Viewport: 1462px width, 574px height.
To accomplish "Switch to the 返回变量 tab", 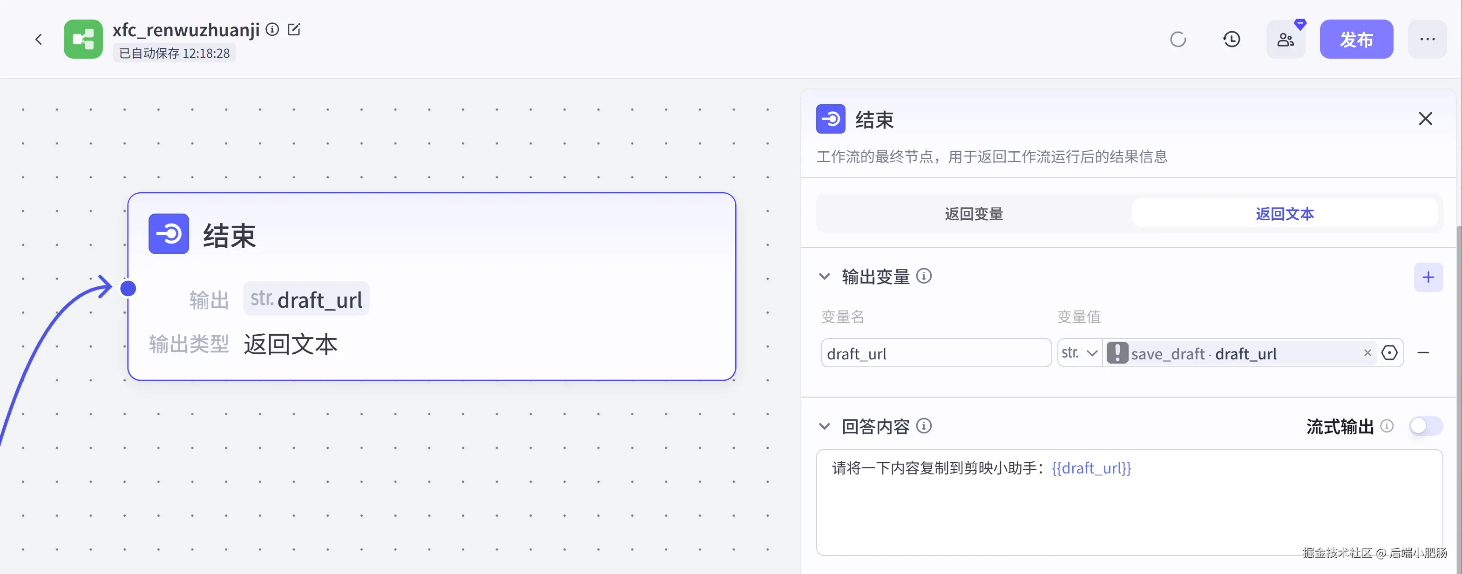I will [x=973, y=214].
